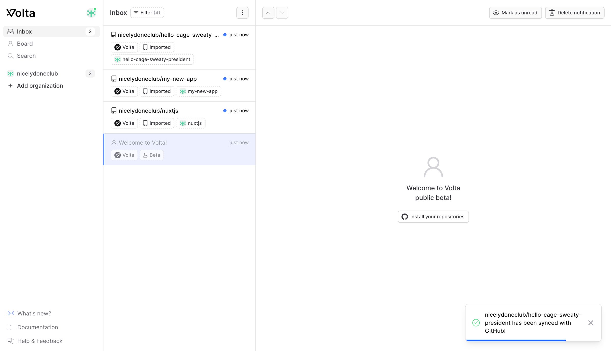Go to the next notification with the down chevron
This screenshot has width=611, height=351.
click(x=282, y=13)
